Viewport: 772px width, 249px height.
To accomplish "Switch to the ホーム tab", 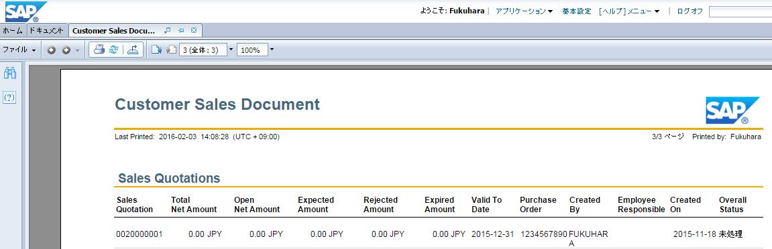I will tap(13, 30).
